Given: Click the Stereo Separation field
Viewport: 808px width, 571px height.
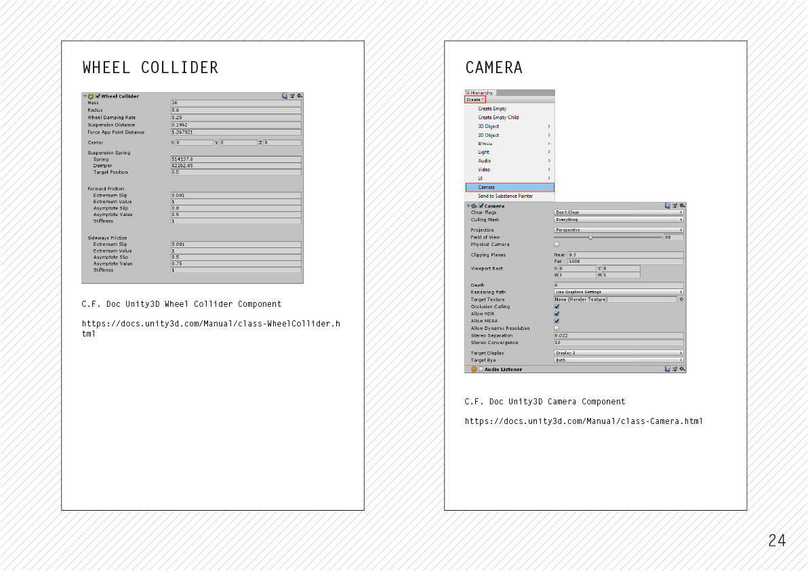Looking at the screenshot, I should [619, 335].
